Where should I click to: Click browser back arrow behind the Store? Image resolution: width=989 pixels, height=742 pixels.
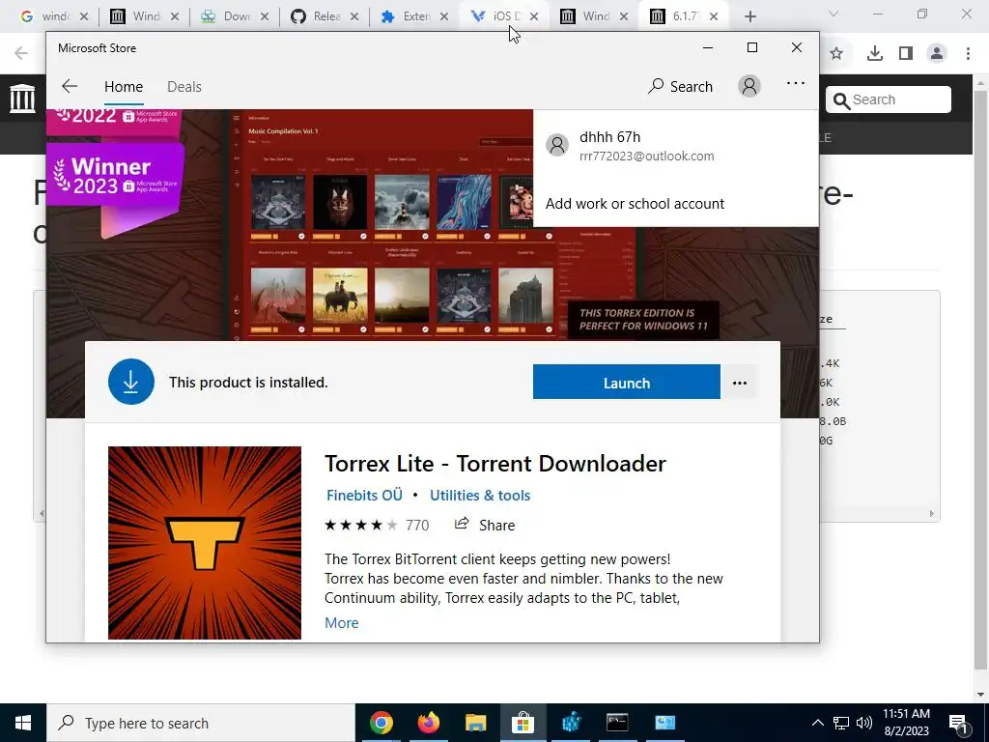pos(21,53)
